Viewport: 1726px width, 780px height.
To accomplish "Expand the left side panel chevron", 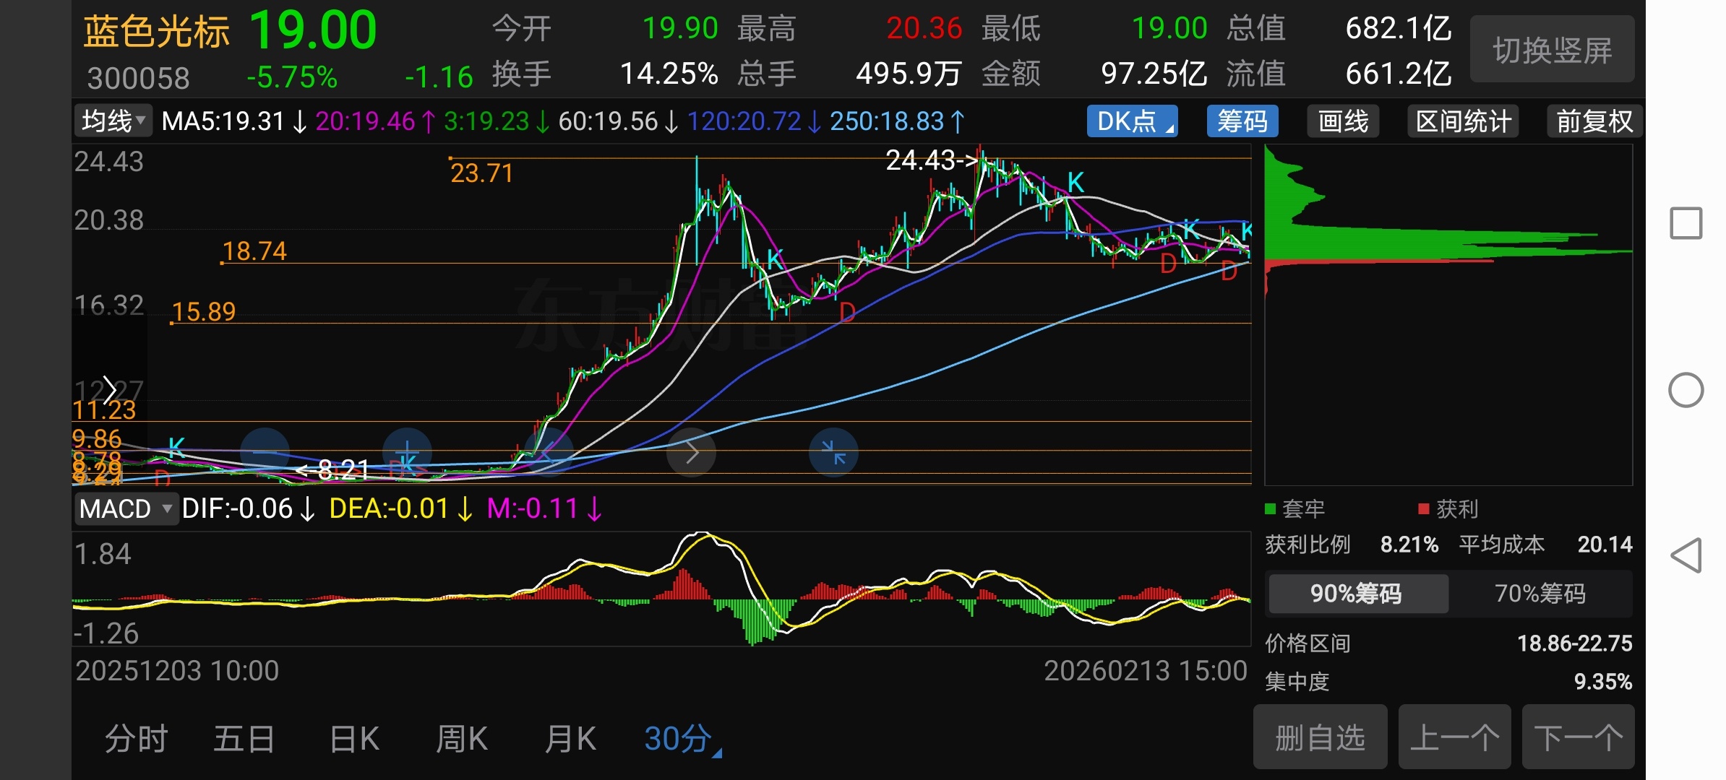I will point(109,391).
